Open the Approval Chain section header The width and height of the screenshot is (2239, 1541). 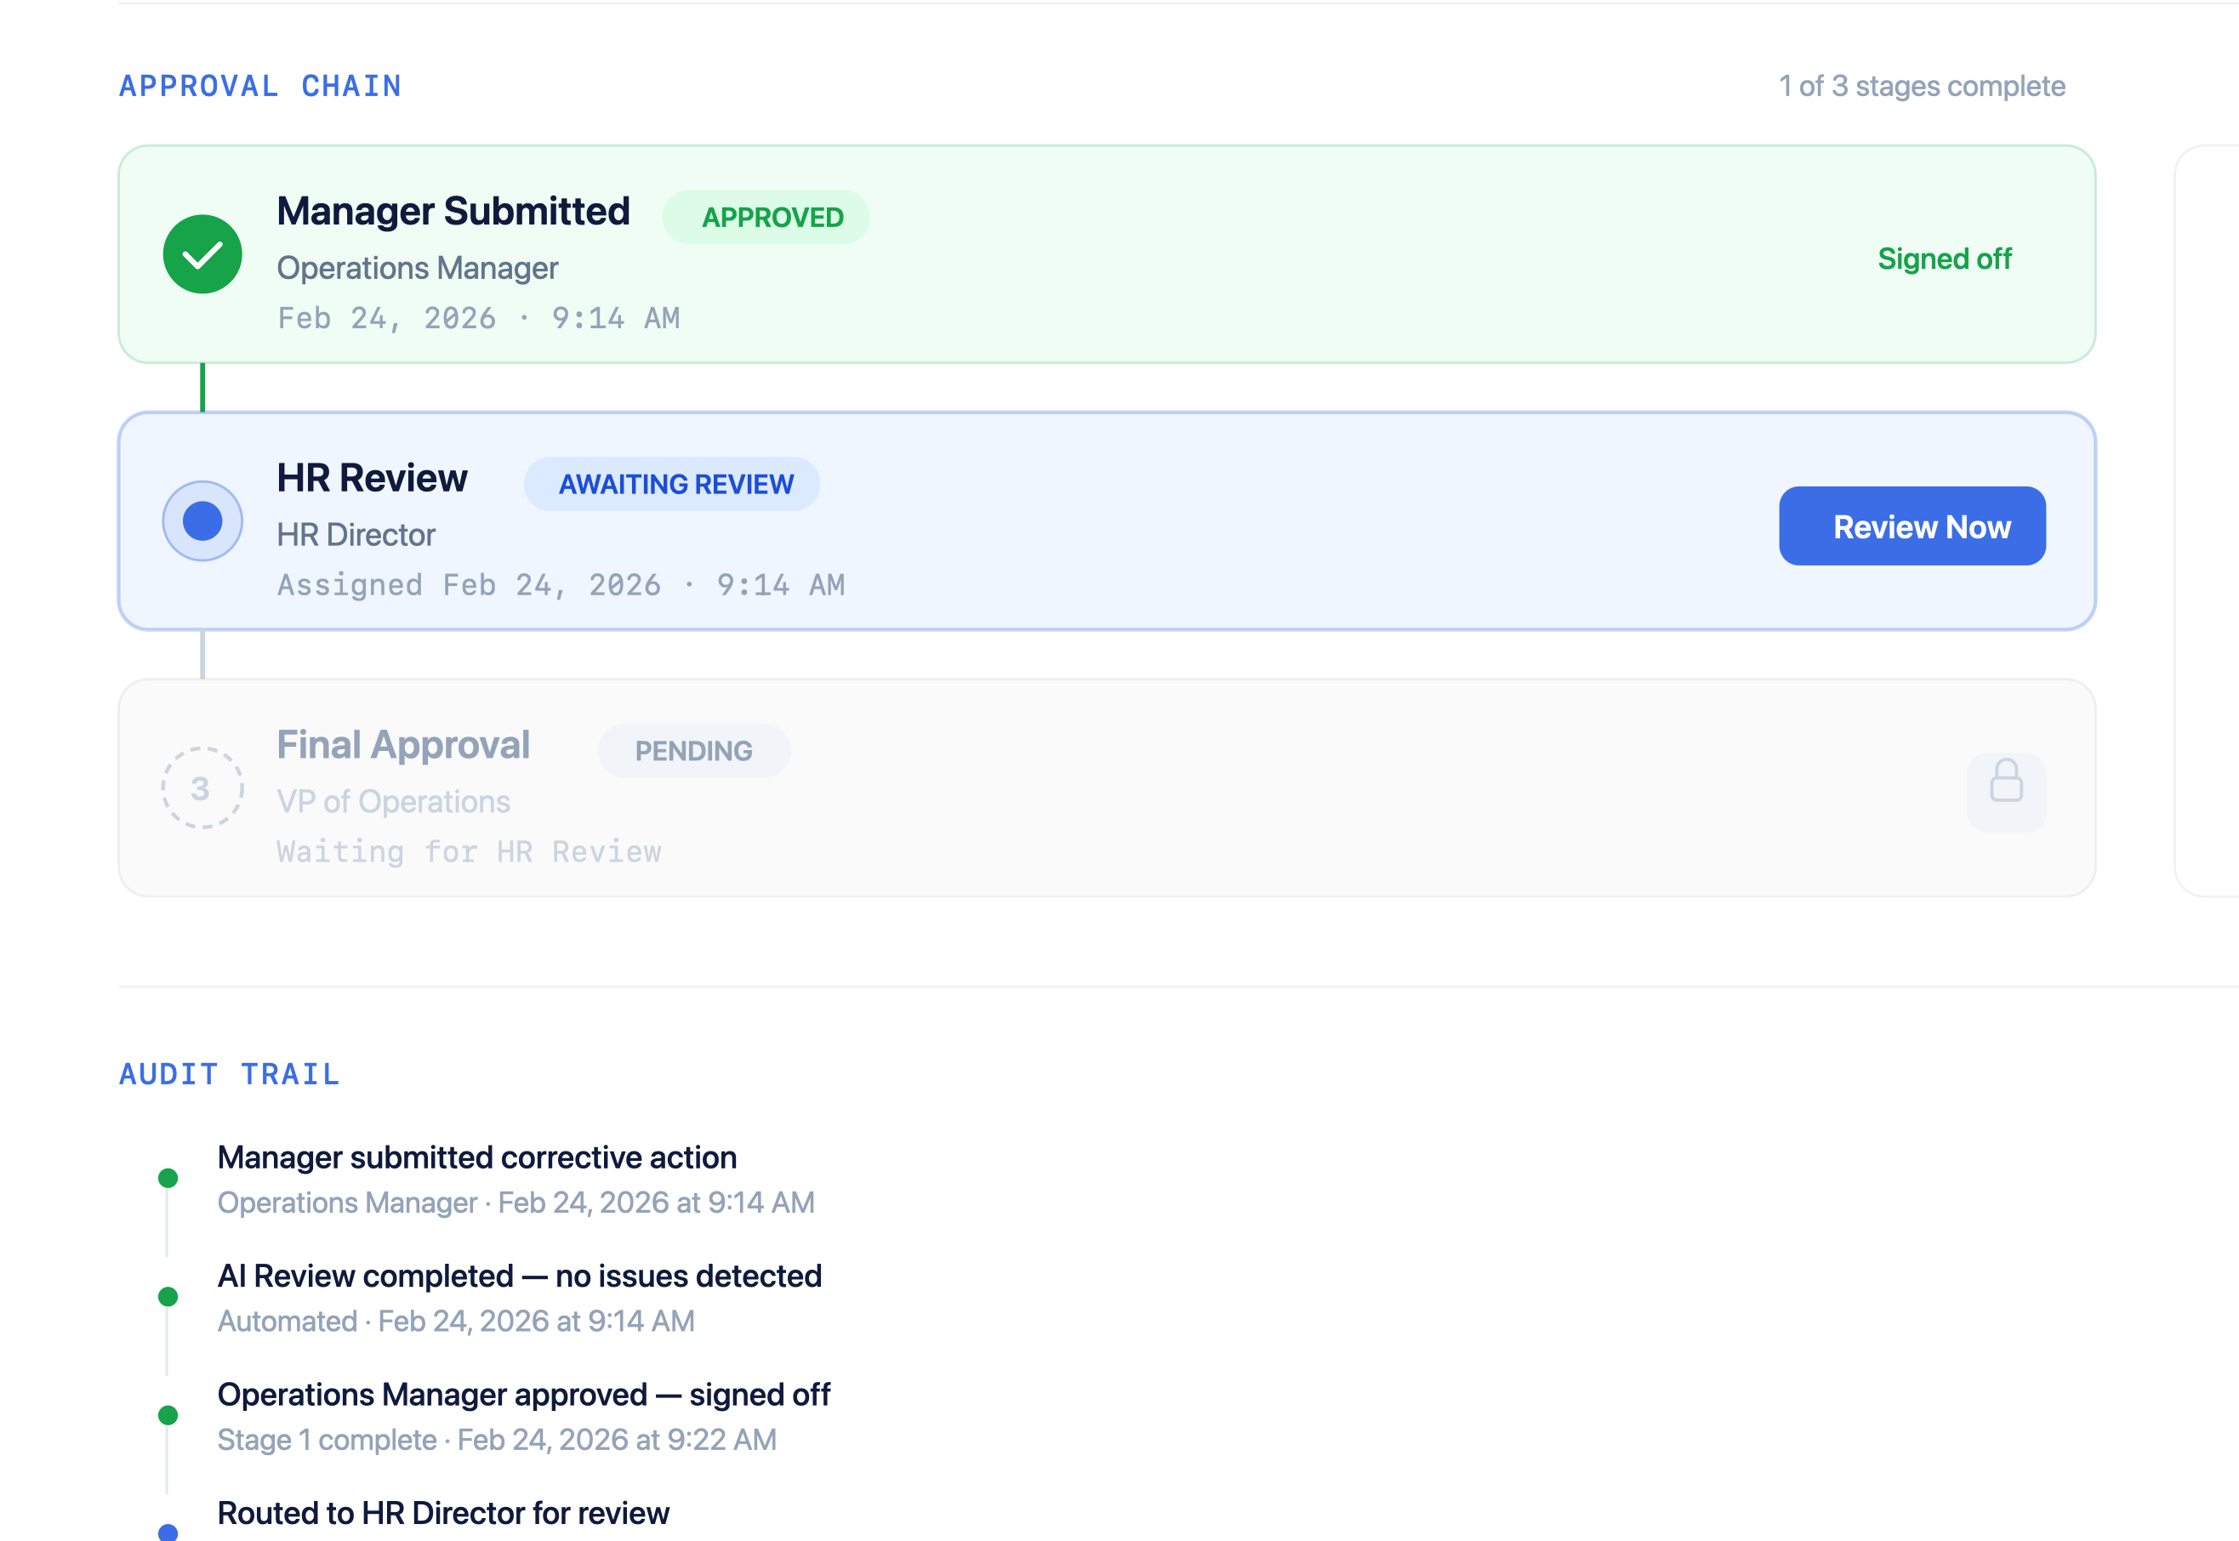pyautogui.click(x=259, y=85)
